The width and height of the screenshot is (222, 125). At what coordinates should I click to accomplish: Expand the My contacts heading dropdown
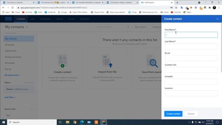point(27,27)
